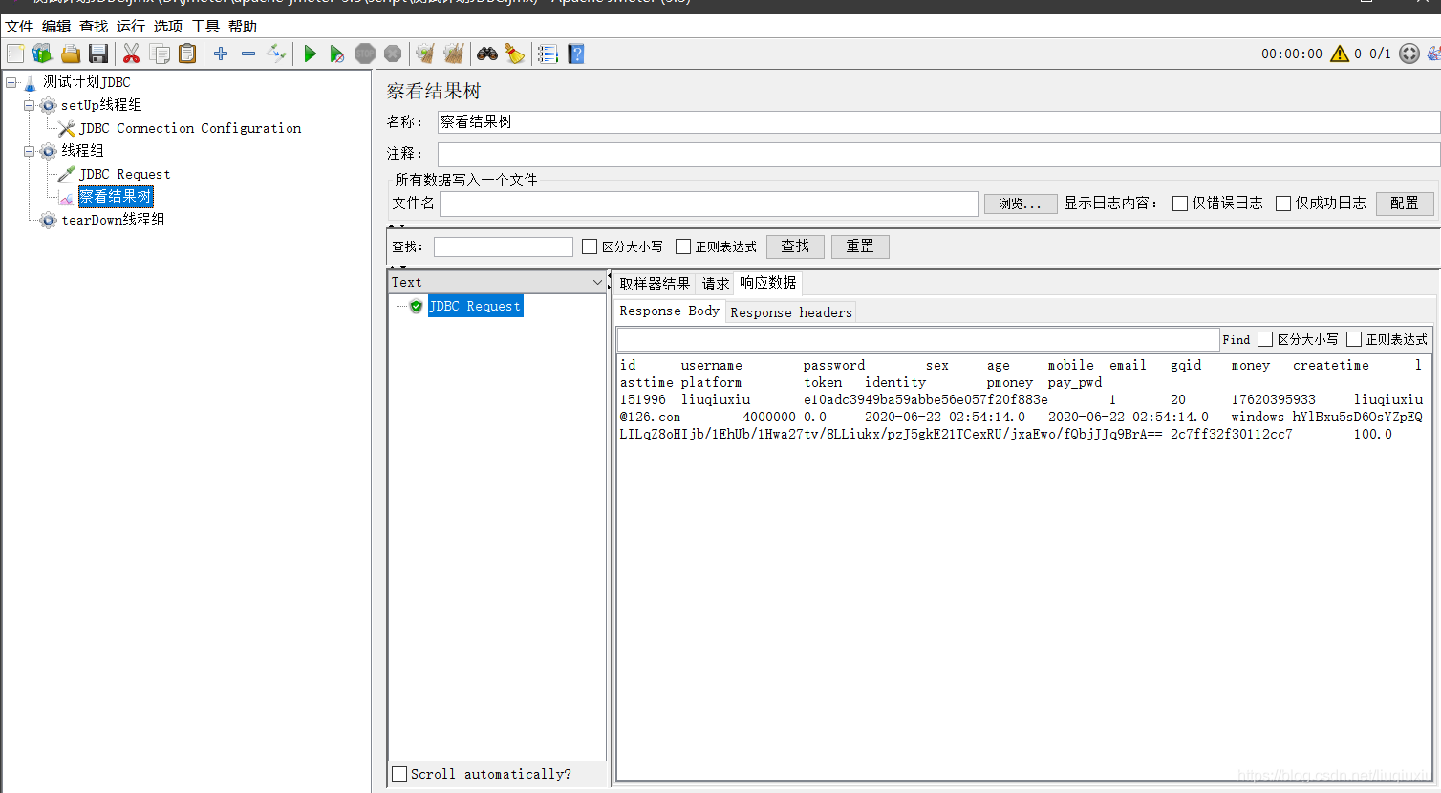Click the Copy icon in toolbar
1441x793 pixels.
[x=160, y=54]
